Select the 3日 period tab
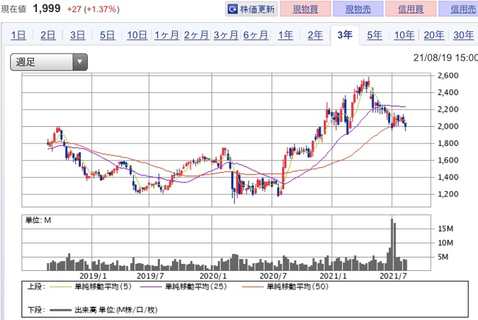 click(78, 35)
